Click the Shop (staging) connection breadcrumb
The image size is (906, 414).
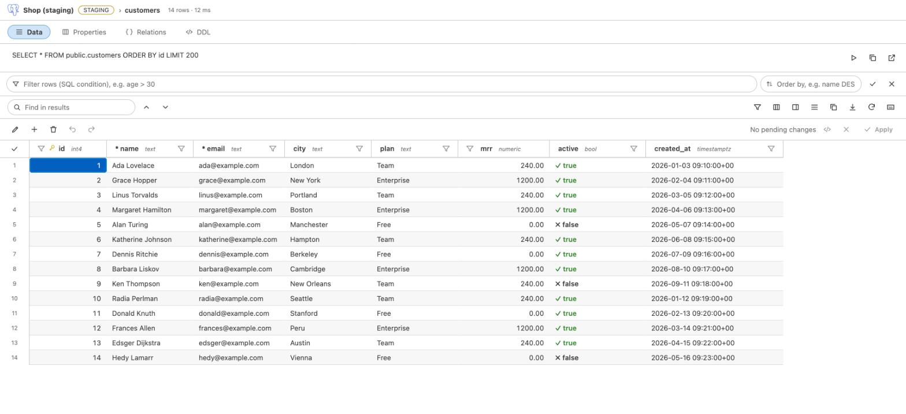pyautogui.click(x=48, y=10)
